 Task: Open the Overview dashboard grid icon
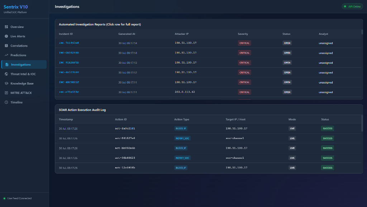click(6, 27)
